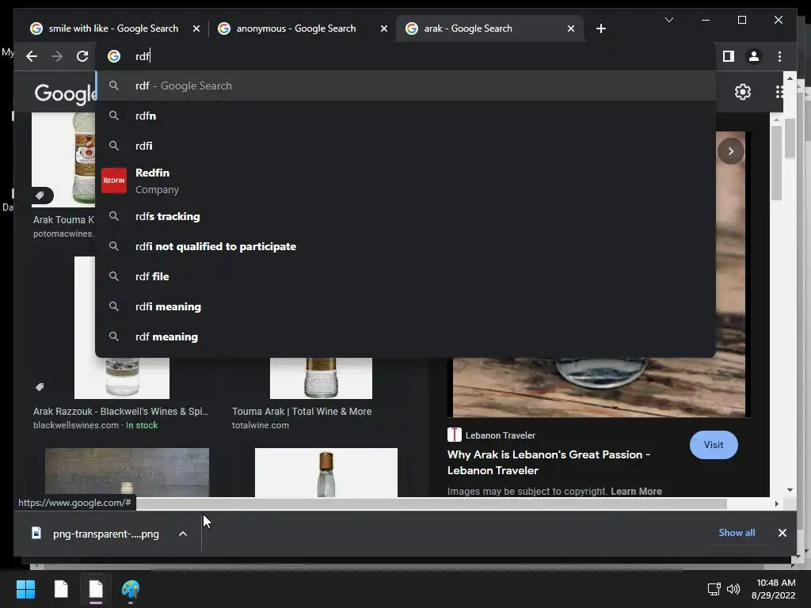
Task: Open 'Learn More' copyright link
Action: point(636,491)
